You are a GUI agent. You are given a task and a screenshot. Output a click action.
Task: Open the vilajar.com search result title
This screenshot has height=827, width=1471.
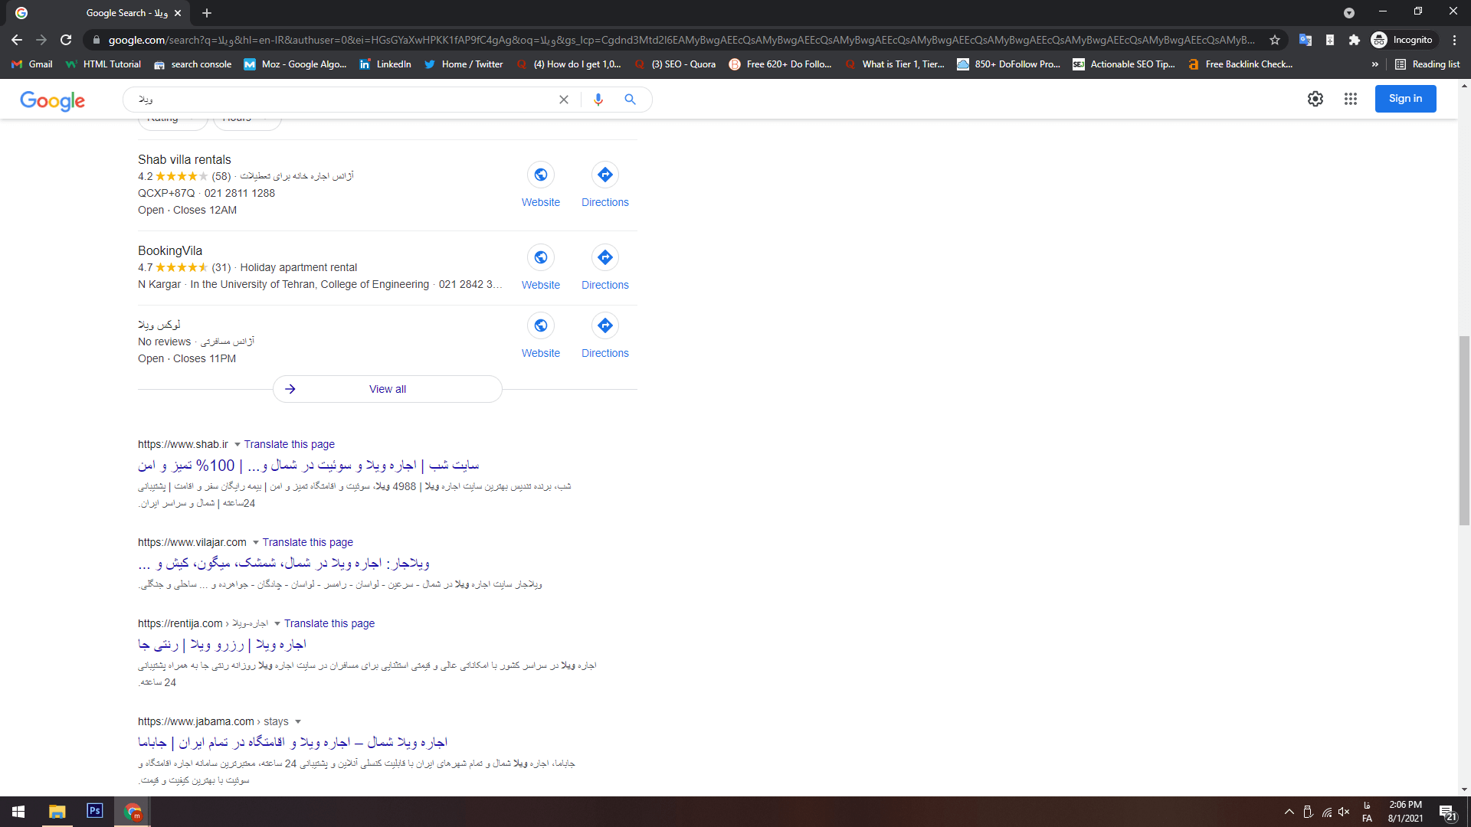pos(283,564)
